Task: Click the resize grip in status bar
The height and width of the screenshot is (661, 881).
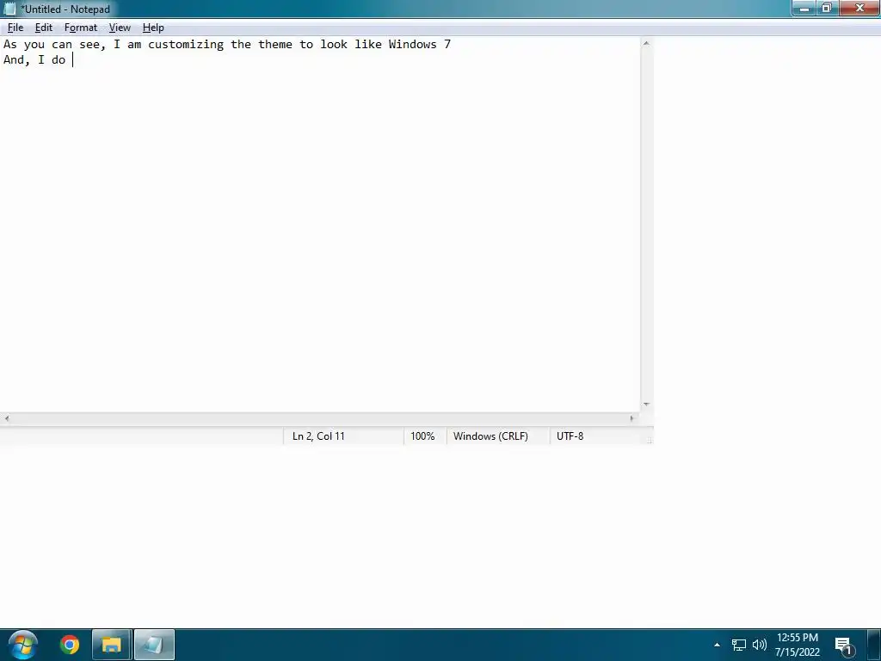Action: tap(649, 441)
